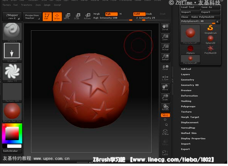
Task: Expand the Masking section
Action: [x=186, y=101]
